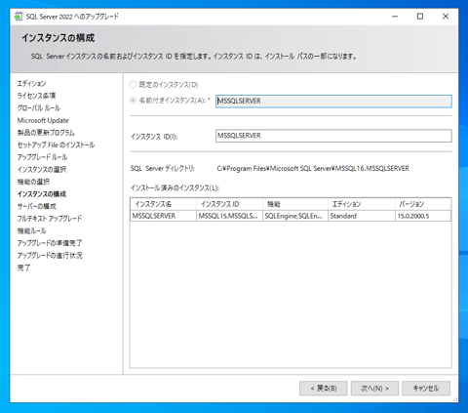
Task: Click the SQLEngine,SQLEn... features cell
Action: (295, 216)
